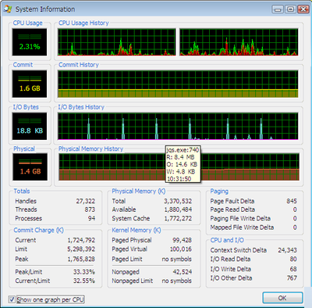
Task: Click the Physical 1.4 GB gauge
Action: pyautogui.click(x=30, y=167)
